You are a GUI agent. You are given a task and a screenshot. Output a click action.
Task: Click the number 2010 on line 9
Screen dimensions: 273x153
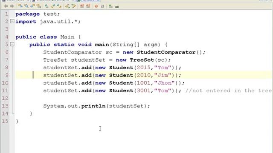[x=144, y=75]
